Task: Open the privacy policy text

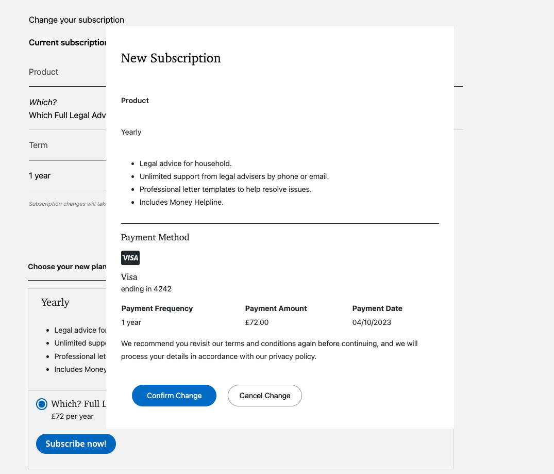Action: 292,356
